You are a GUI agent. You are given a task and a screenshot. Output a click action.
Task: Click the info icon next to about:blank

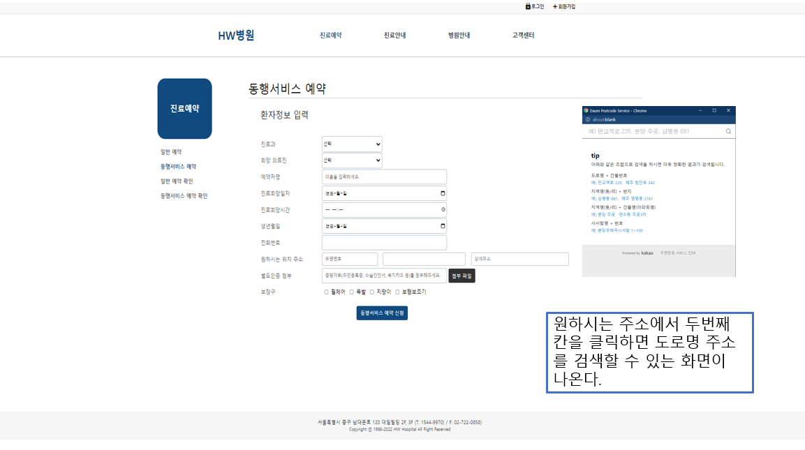coord(587,119)
